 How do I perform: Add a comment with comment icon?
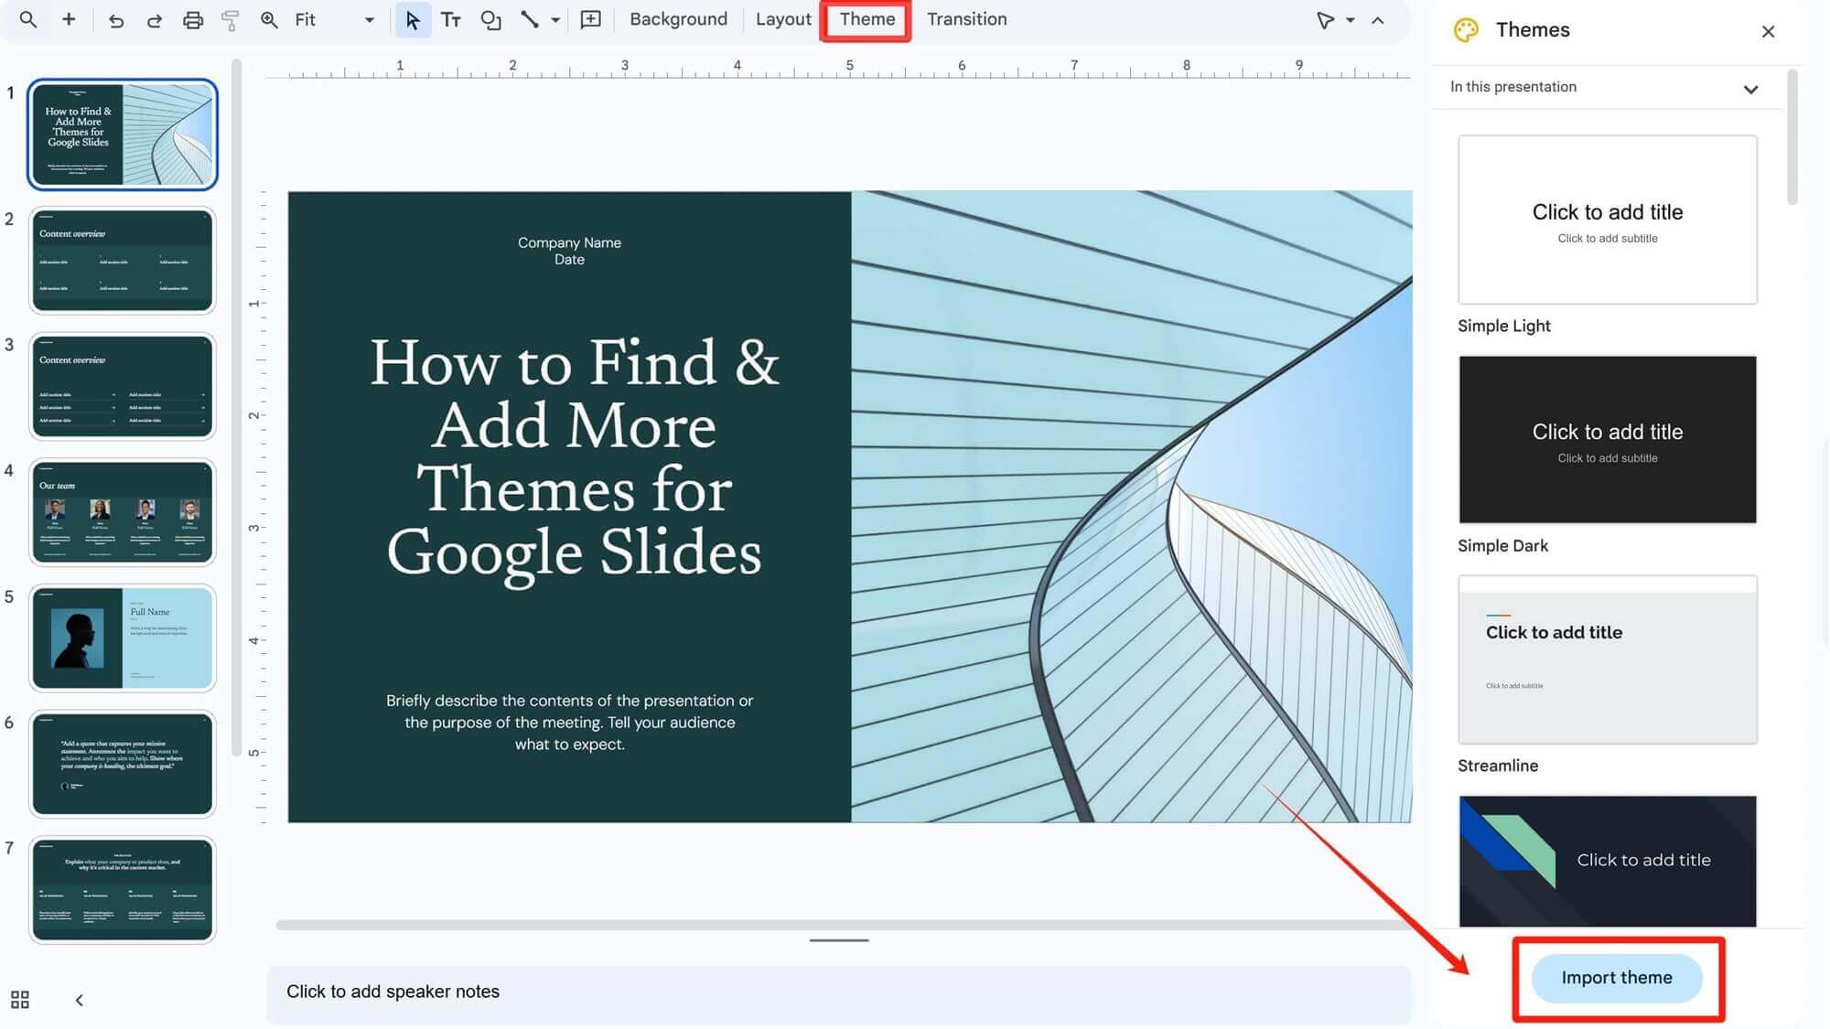click(x=591, y=19)
